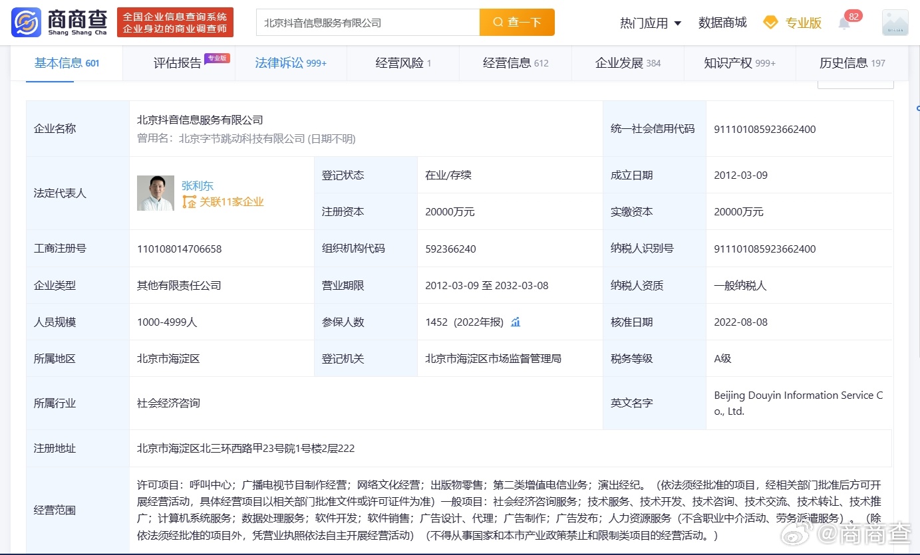Focus the company search input field

368,22
